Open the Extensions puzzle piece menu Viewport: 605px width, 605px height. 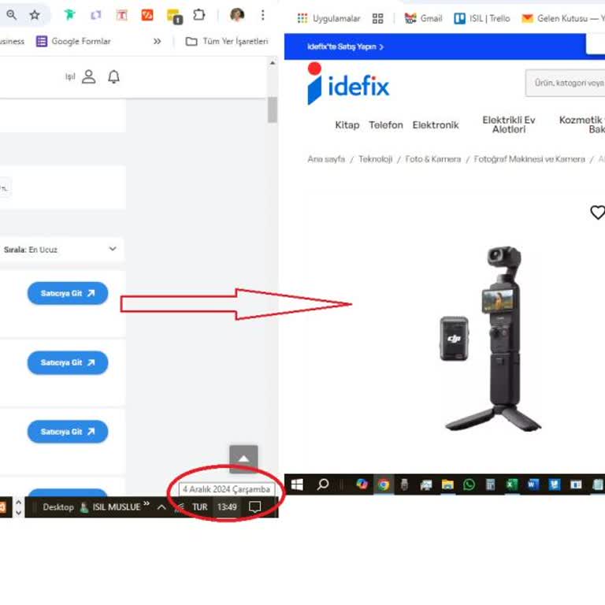[199, 15]
